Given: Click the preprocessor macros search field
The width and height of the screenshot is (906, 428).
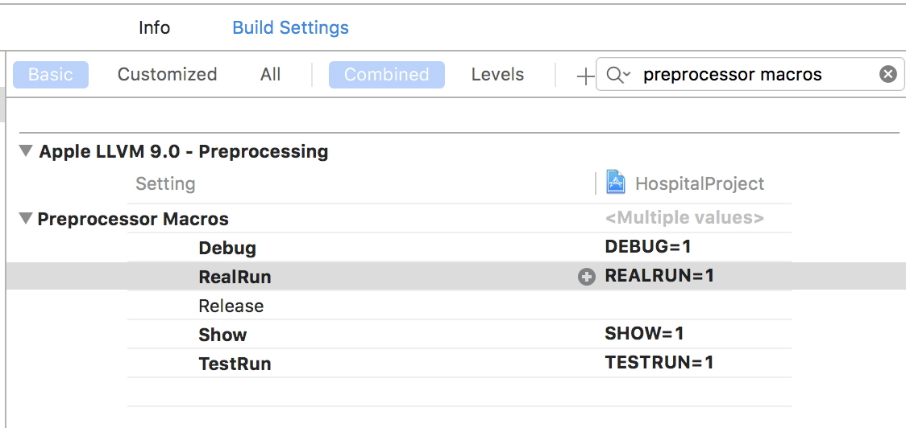Looking at the screenshot, I should coord(750,74).
